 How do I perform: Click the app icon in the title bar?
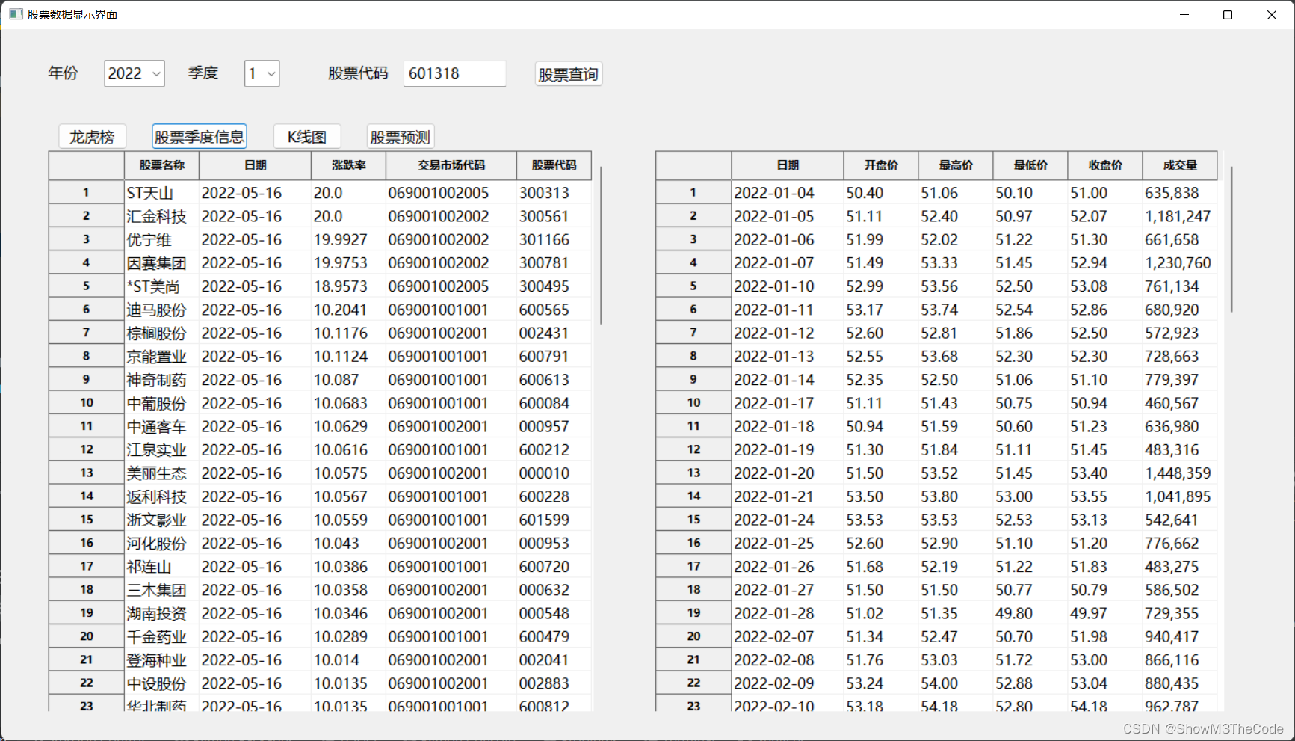coord(16,14)
